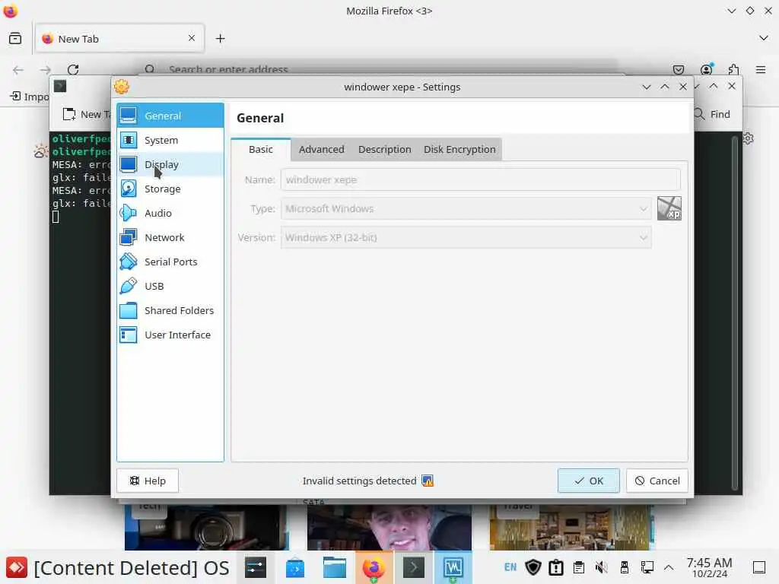Open the Shared Folders settings category
Image resolution: width=779 pixels, height=584 pixels.
pyautogui.click(x=170, y=310)
